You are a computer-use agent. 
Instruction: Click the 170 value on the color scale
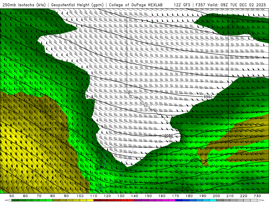point(176,196)
